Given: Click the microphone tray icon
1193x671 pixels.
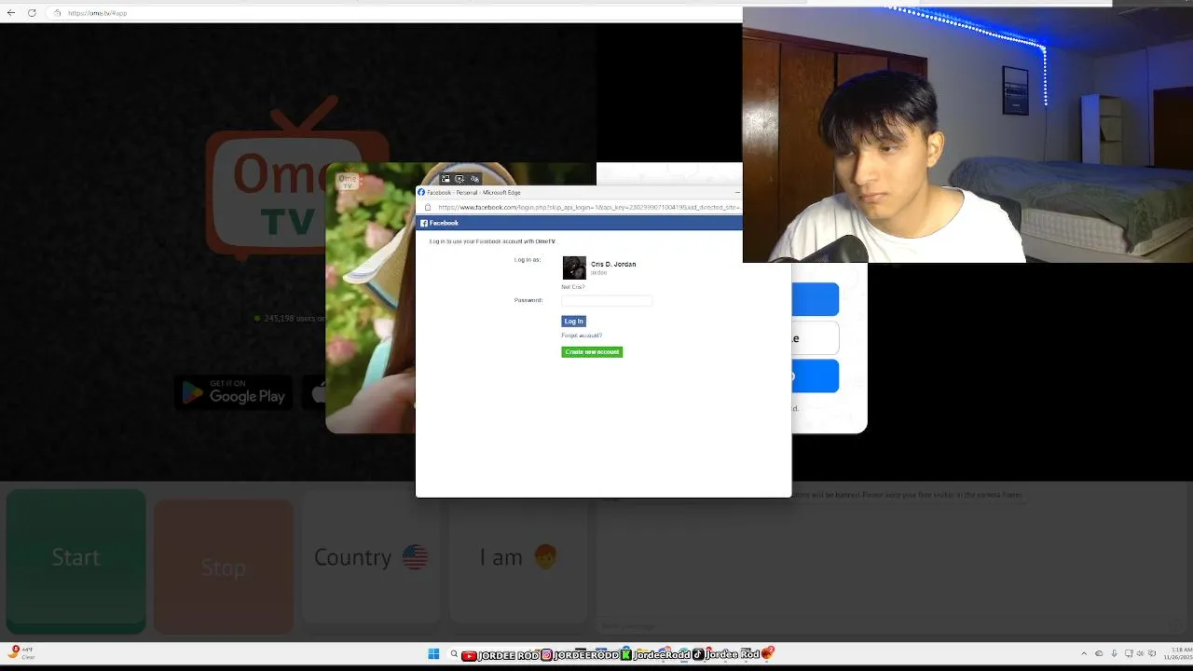Looking at the screenshot, I should (x=1114, y=653).
